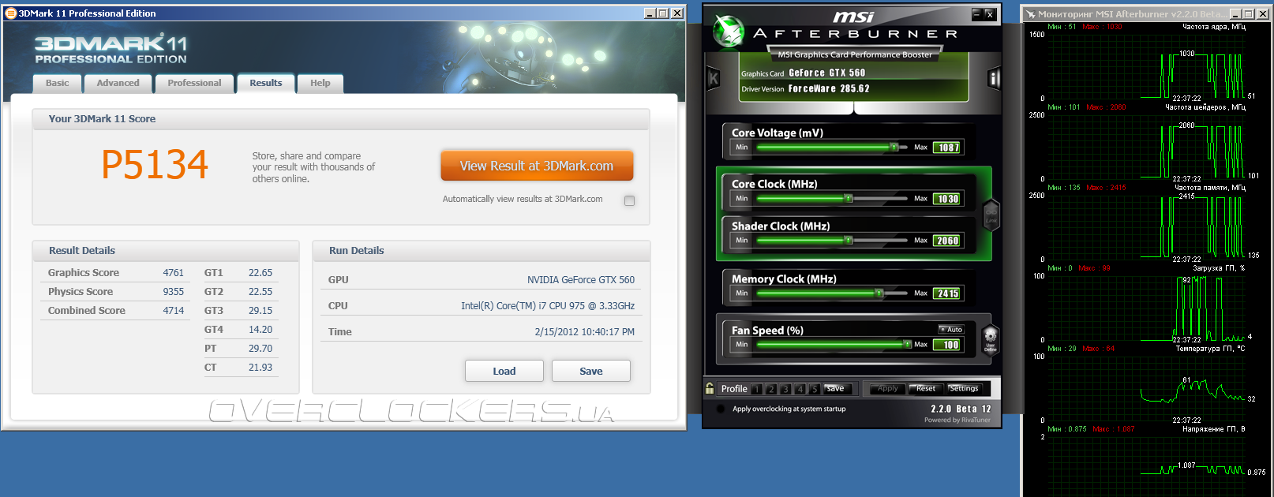
Task: Click the Core Clock value field 1030
Action: 947,199
